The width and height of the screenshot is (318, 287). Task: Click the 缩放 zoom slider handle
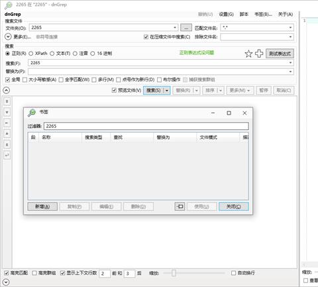tap(174, 273)
